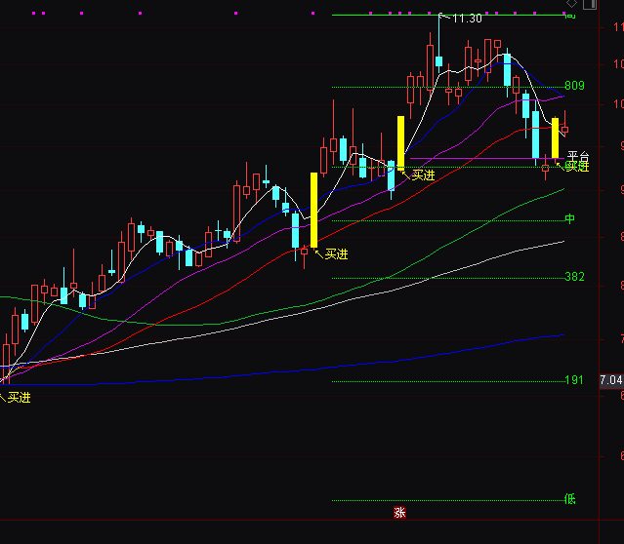Click the red 涨 marker at chart bottom
The width and height of the screenshot is (624, 544).
(x=398, y=512)
